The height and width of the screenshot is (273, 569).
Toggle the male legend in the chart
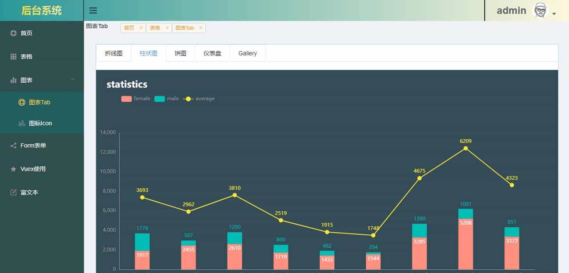[156, 99]
